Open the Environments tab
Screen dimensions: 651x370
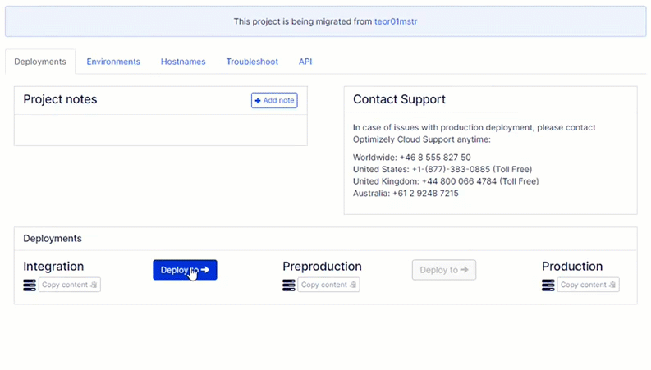point(113,62)
